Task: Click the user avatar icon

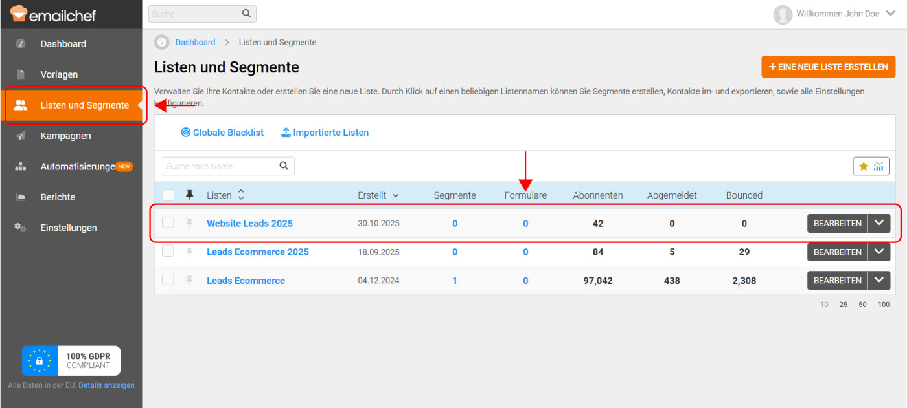Action: (783, 14)
